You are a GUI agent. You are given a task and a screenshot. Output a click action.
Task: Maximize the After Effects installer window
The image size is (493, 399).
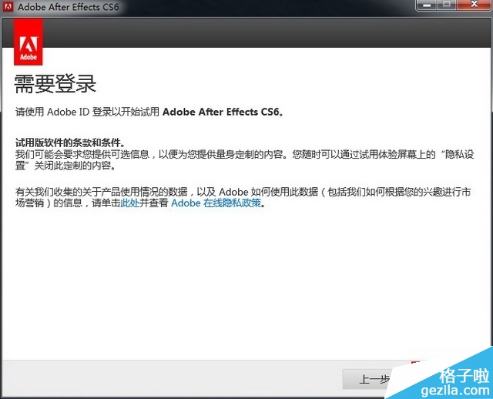tap(447, 6)
